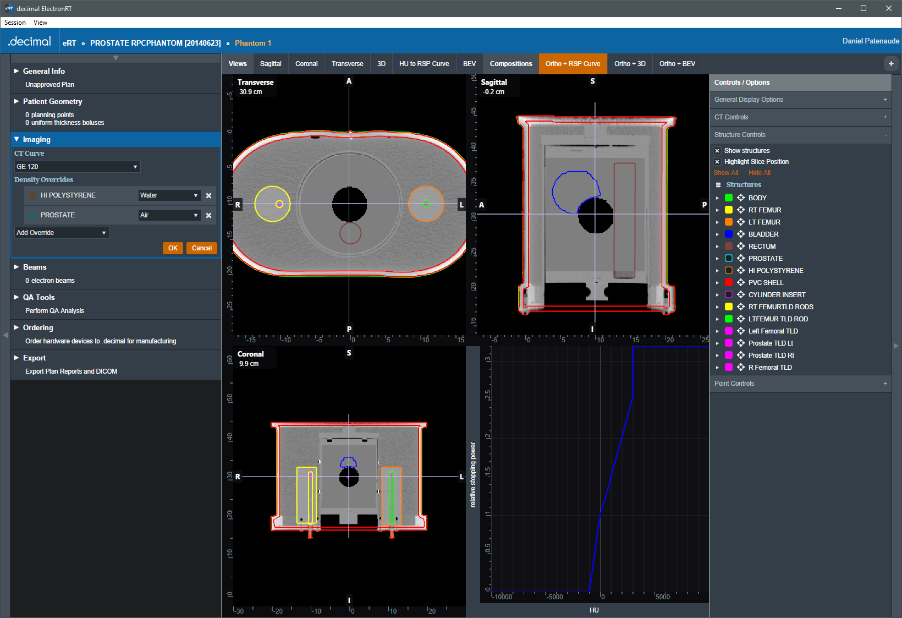Viewport: 902px width, 618px height.
Task: Click the .decimal logo
Action: tap(30, 42)
